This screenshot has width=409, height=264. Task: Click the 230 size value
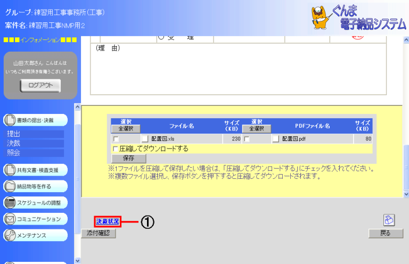click(236, 139)
